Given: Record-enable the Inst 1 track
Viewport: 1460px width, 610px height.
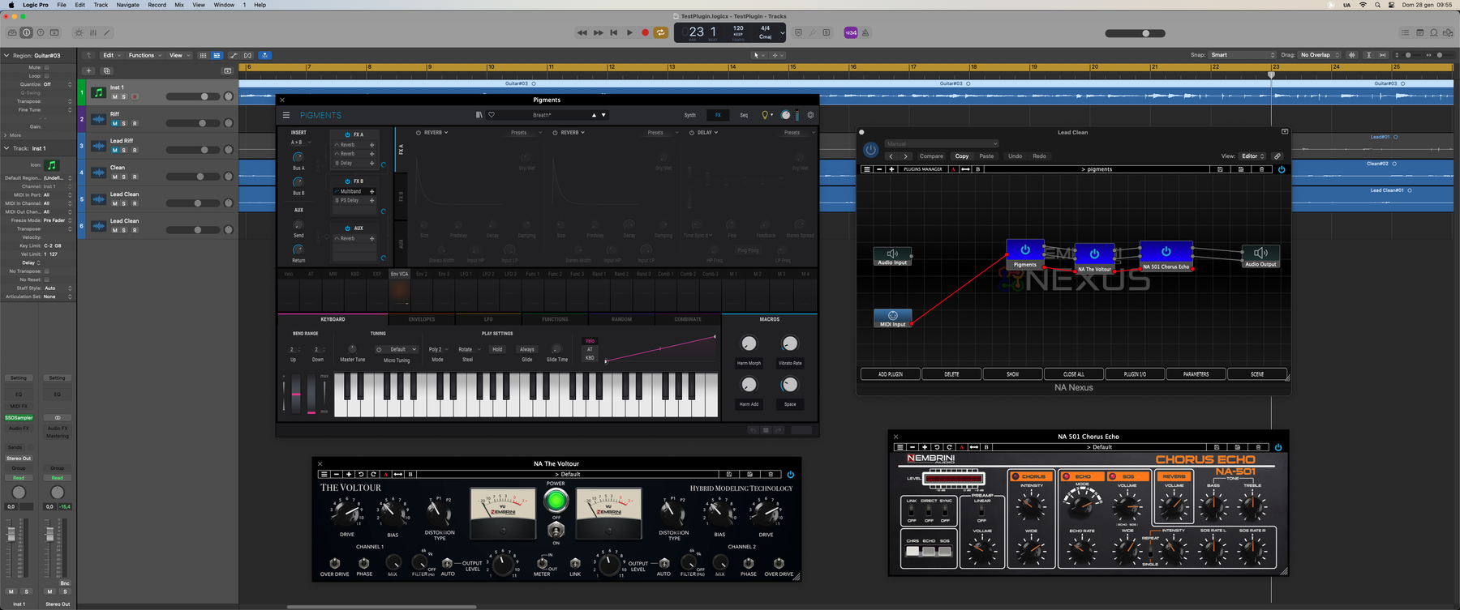Looking at the screenshot, I should pos(134,97).
